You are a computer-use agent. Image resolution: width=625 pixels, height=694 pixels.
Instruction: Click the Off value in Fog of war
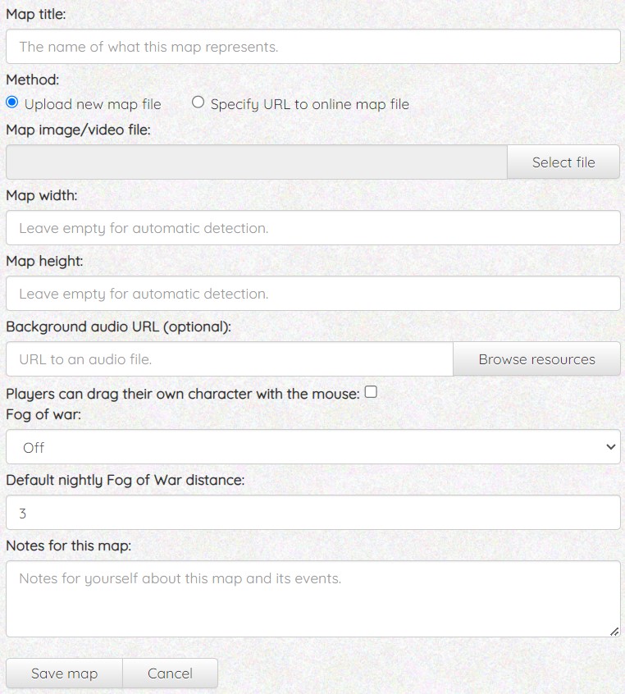pyautogui.click(x=34, y=448)
